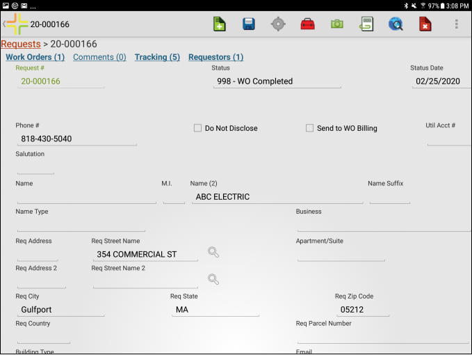Tap the empty Req Street Name 2 field
This screenshot has width=472, height=355.
tap(145, 282)
